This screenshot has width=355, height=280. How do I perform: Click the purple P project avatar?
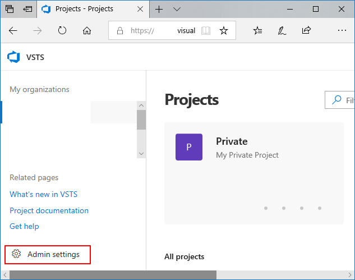189,147
